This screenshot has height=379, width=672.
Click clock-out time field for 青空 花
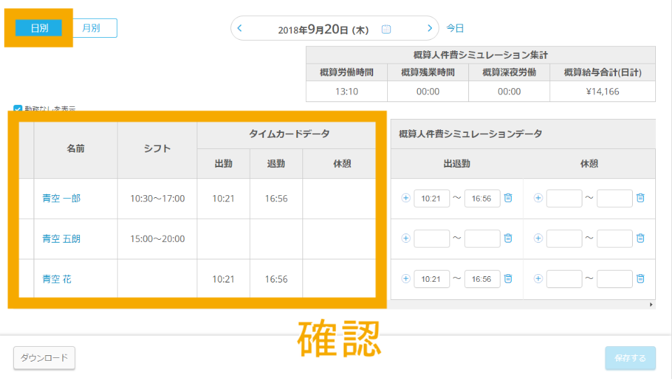(x=482, y=280)
